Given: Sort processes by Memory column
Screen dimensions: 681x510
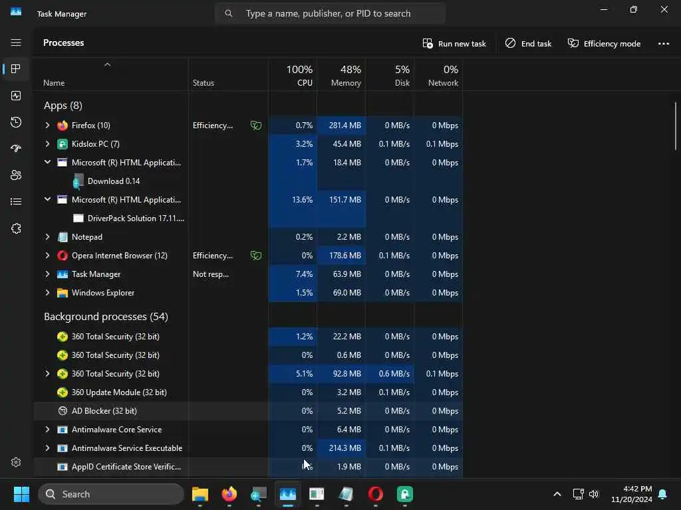Looking at the screenshot, I should pos(341,75).
